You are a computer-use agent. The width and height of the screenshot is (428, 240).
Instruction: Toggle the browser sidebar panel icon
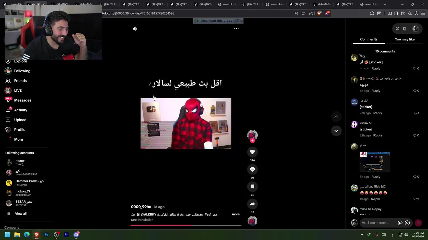tap(396, 13)
